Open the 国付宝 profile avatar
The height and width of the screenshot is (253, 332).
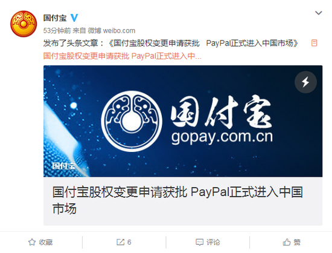pos(24,24)
